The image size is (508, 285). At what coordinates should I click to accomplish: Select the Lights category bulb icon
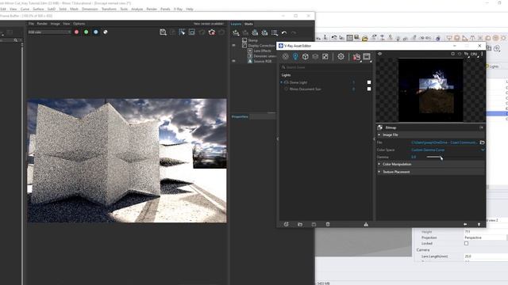click(x=295, y=56)
